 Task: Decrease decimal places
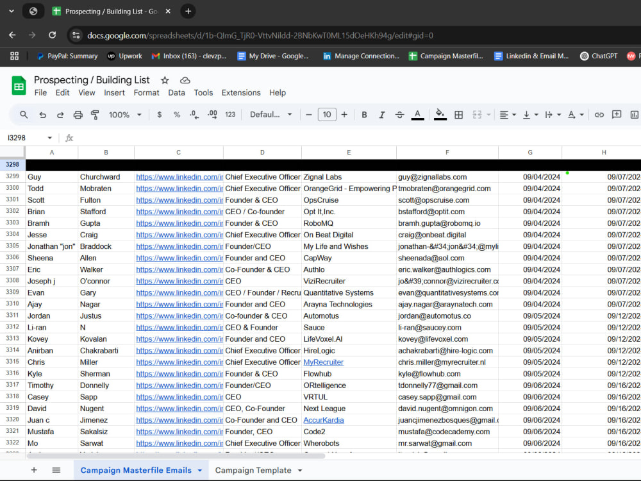(x=195, y=115)
